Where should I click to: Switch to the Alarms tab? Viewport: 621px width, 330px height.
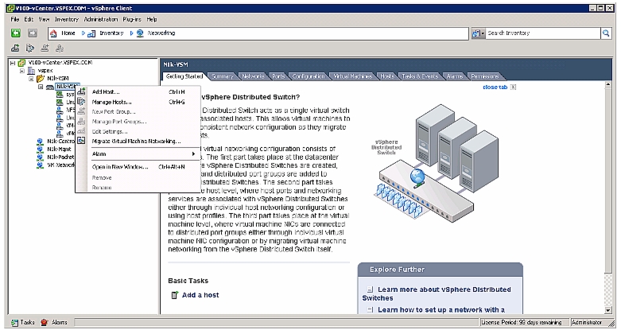(455, 76)
